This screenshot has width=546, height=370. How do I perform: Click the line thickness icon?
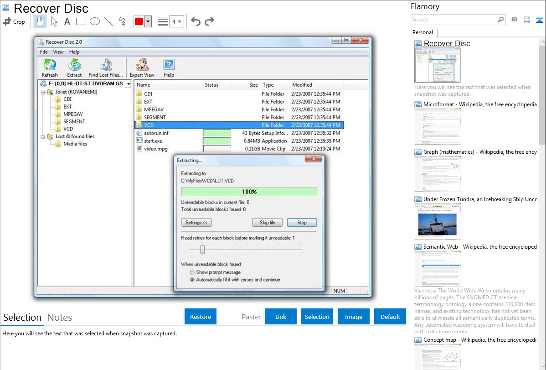(163, 21)
